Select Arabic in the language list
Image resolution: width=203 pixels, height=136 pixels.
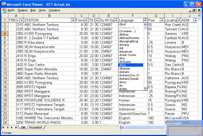click(131, 89)
